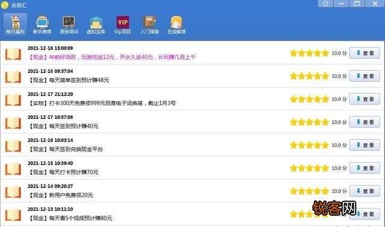Click the skin shirt icon in title bar
Screen dimensions: 385x227
[325, 4]
